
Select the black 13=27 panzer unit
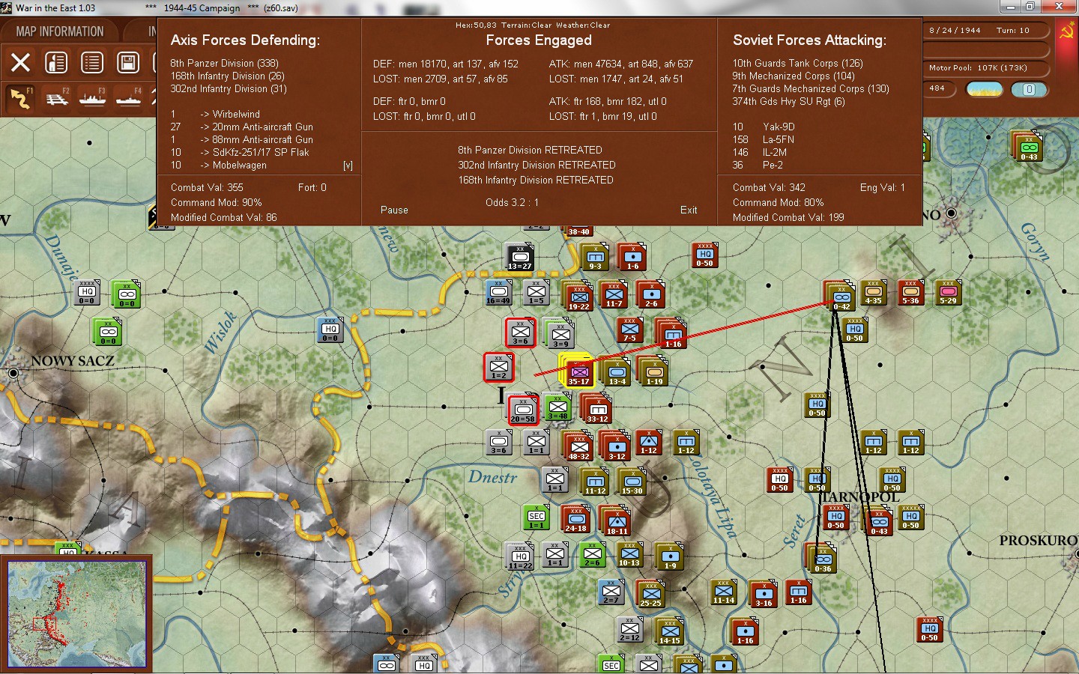519,257
